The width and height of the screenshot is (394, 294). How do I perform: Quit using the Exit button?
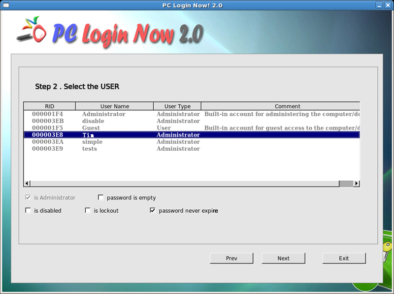(344, 259)
